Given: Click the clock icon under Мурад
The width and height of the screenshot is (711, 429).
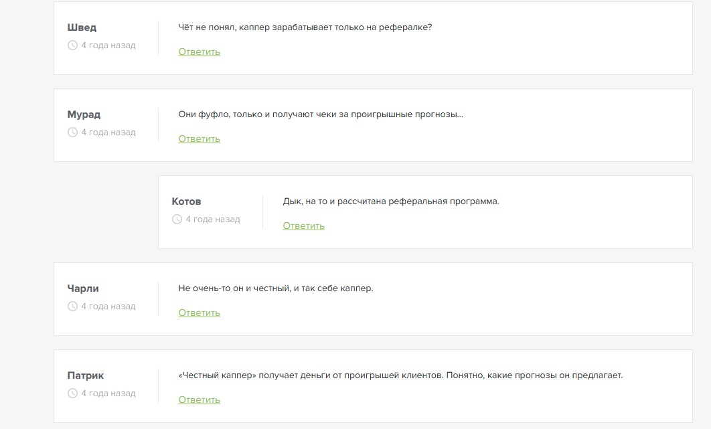Looking at the screenshot, I should pyautogui.click(x=72, y=133).
